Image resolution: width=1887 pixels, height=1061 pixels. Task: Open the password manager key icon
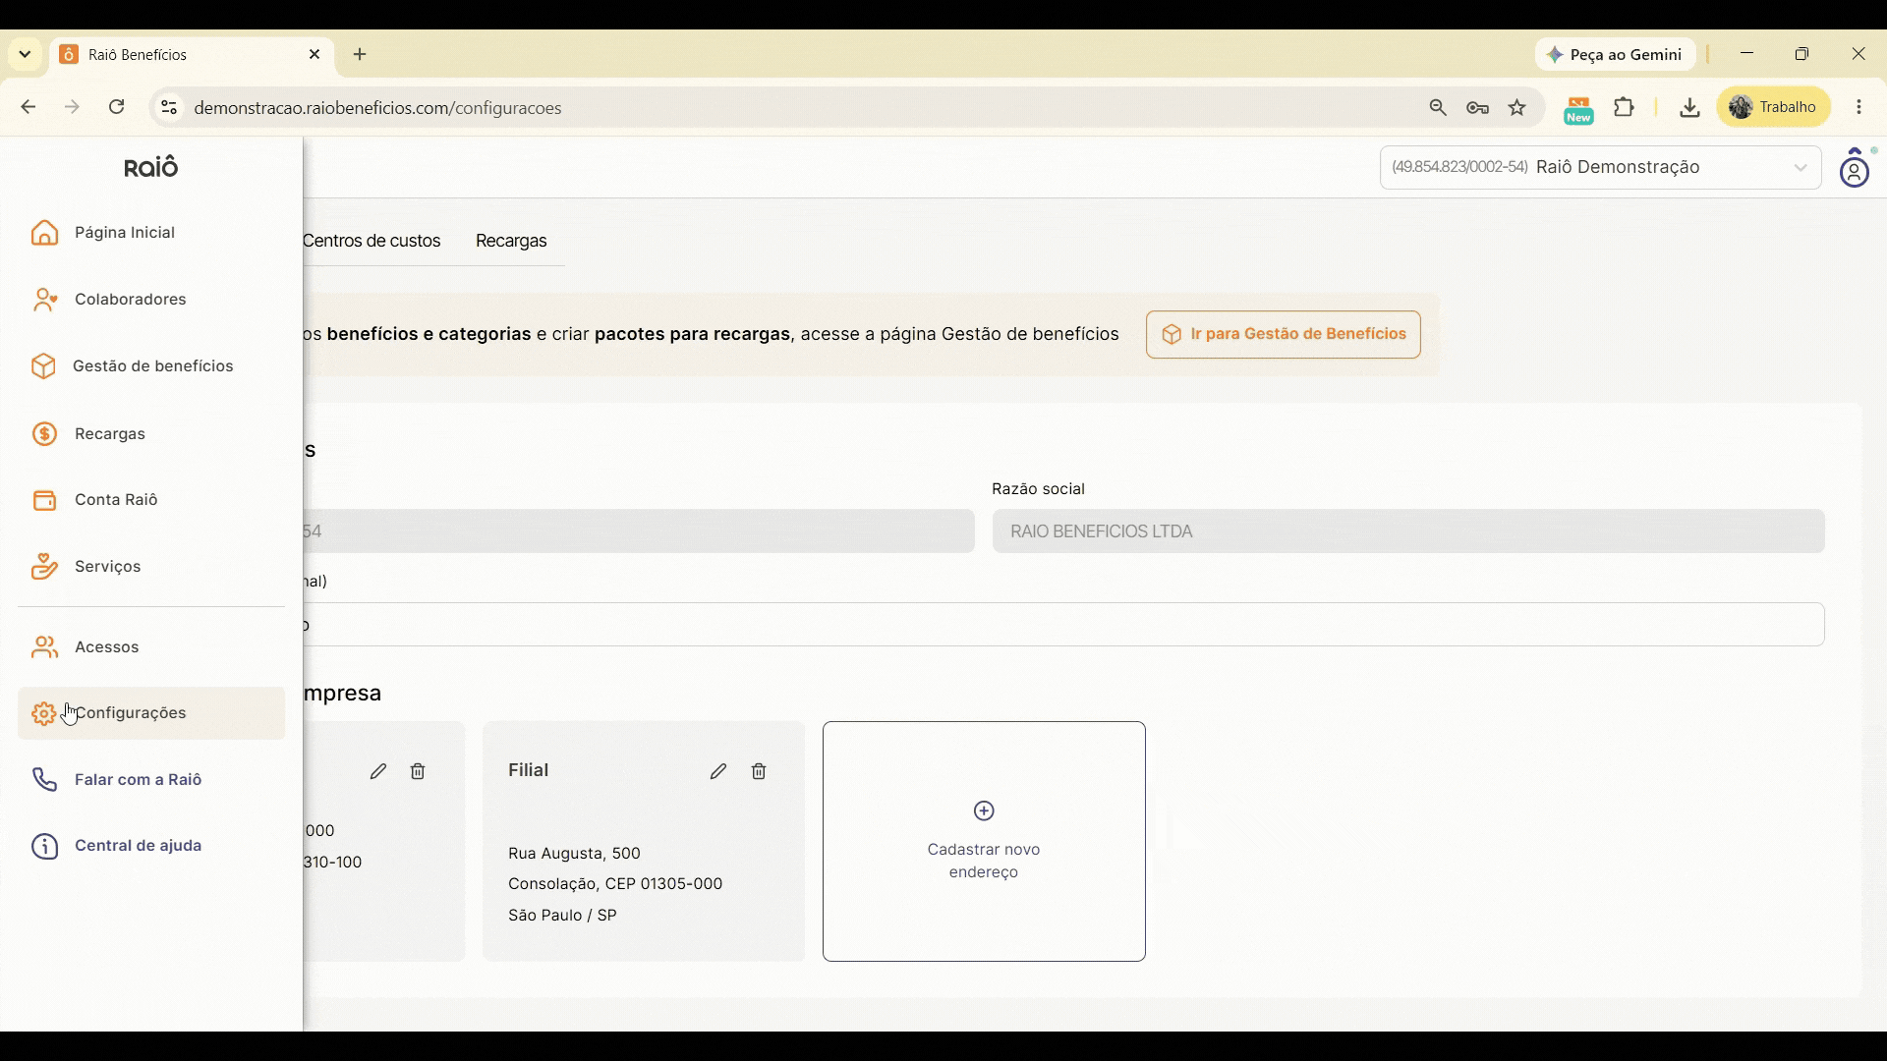1477,108
